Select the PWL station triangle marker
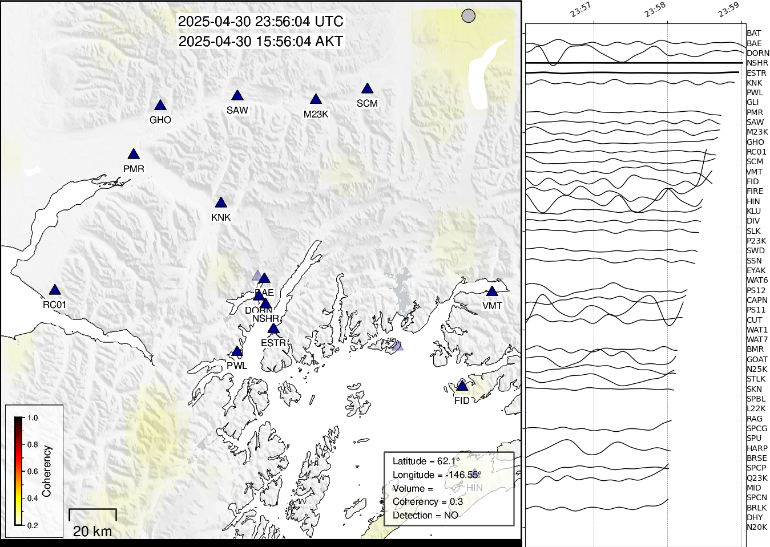The image size is (770, 547). click(237, 352)
